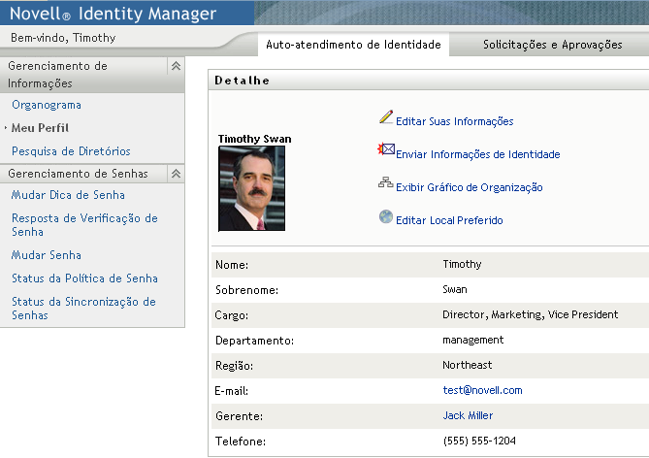
Task: Collapse the Gerenciamento de Informações section
Action: (176, 66)
